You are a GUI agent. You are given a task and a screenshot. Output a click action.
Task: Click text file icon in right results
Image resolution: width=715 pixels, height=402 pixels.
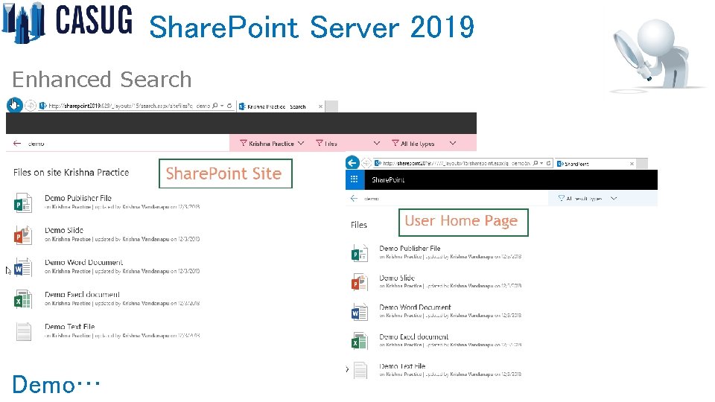click(x=360, y=371)
